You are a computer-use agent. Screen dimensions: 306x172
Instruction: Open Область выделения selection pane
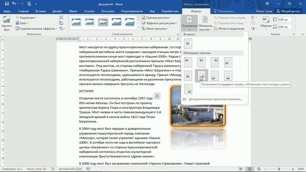click(229, 29)
